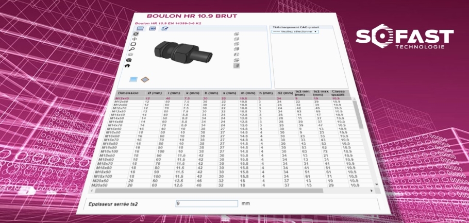The image size is (469, 223).
Task: Switch to the first 2D image tab
Action: (x=140, y=29)
